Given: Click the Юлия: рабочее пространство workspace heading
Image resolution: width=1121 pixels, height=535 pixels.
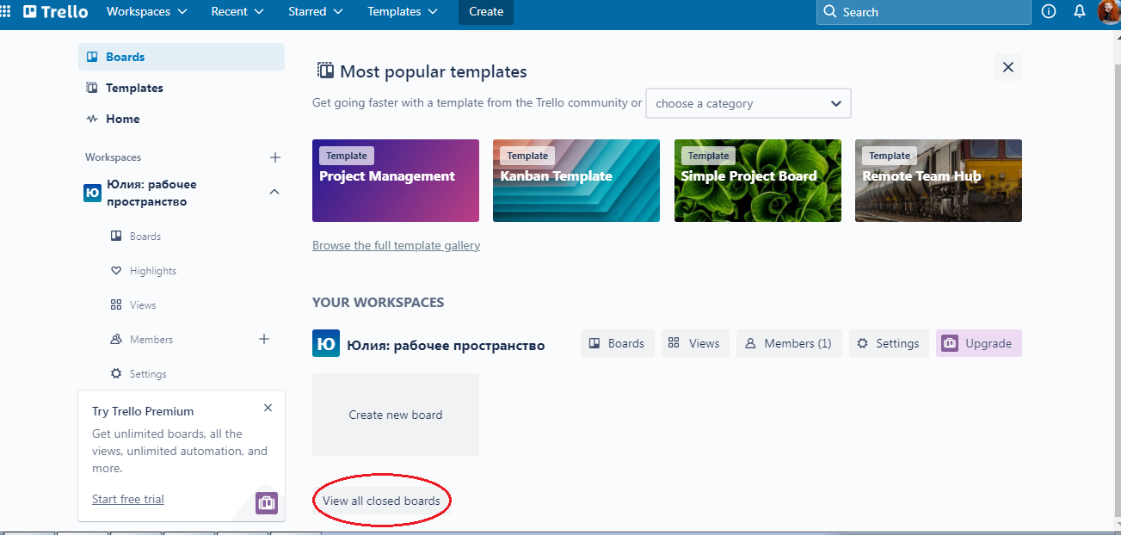Looking at the screenshot, I should (446, 346).
